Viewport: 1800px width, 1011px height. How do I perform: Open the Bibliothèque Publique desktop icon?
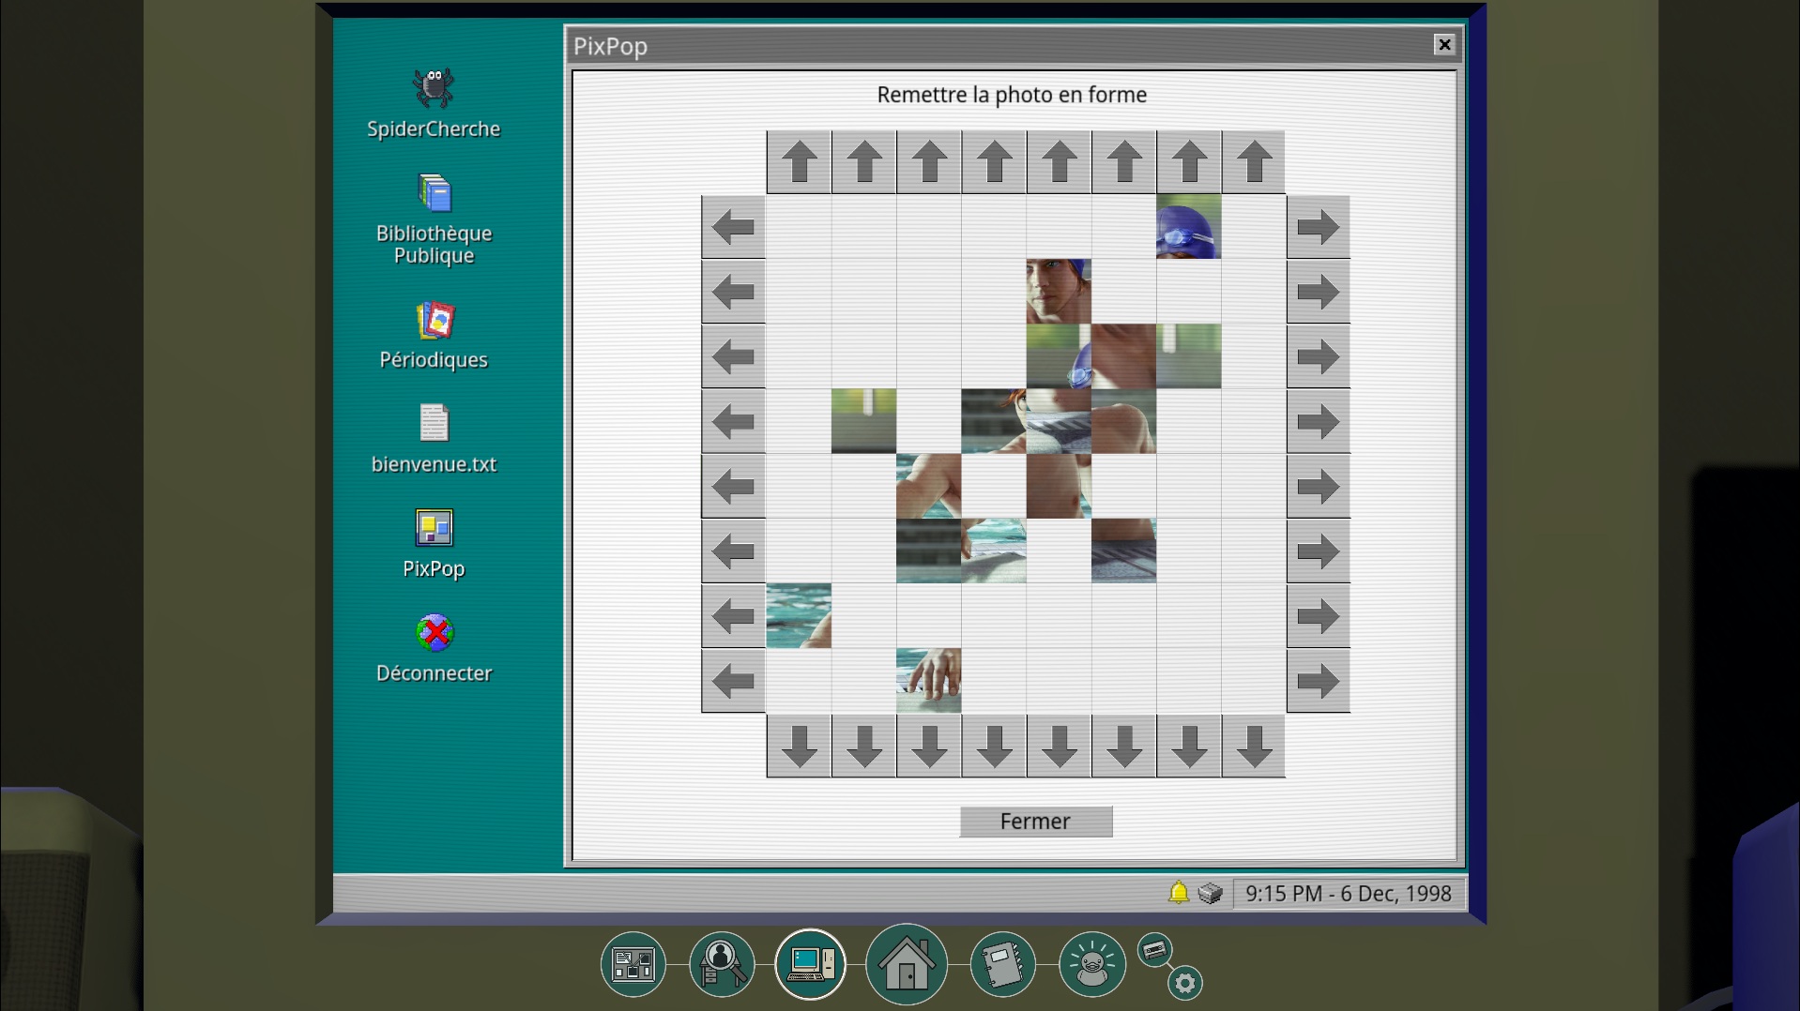click(434, 194)
